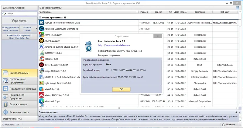Sort by Тип column header
Screen dimensions: 243x128
(170, 12)
